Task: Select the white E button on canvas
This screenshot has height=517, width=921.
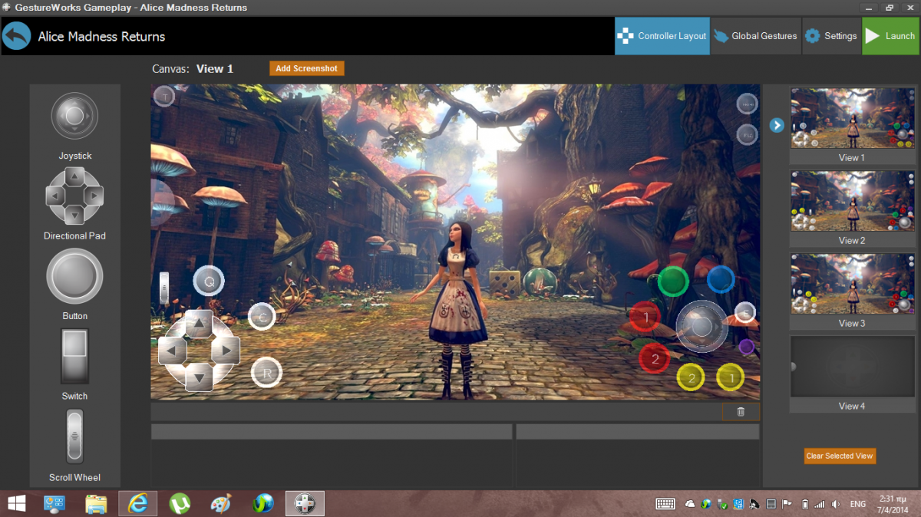Action: click(745, 312)
